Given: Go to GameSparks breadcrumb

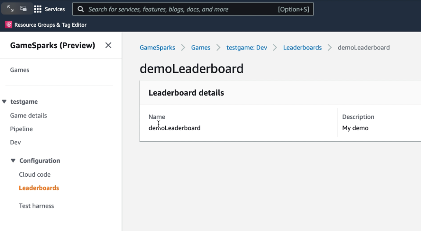Looking at the screenshot, I should click(157, 48).
